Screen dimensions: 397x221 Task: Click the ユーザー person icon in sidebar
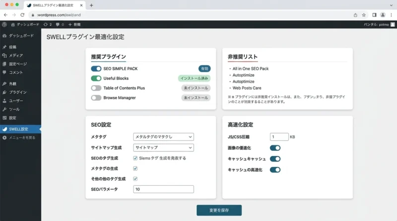(x=4, y=101)
